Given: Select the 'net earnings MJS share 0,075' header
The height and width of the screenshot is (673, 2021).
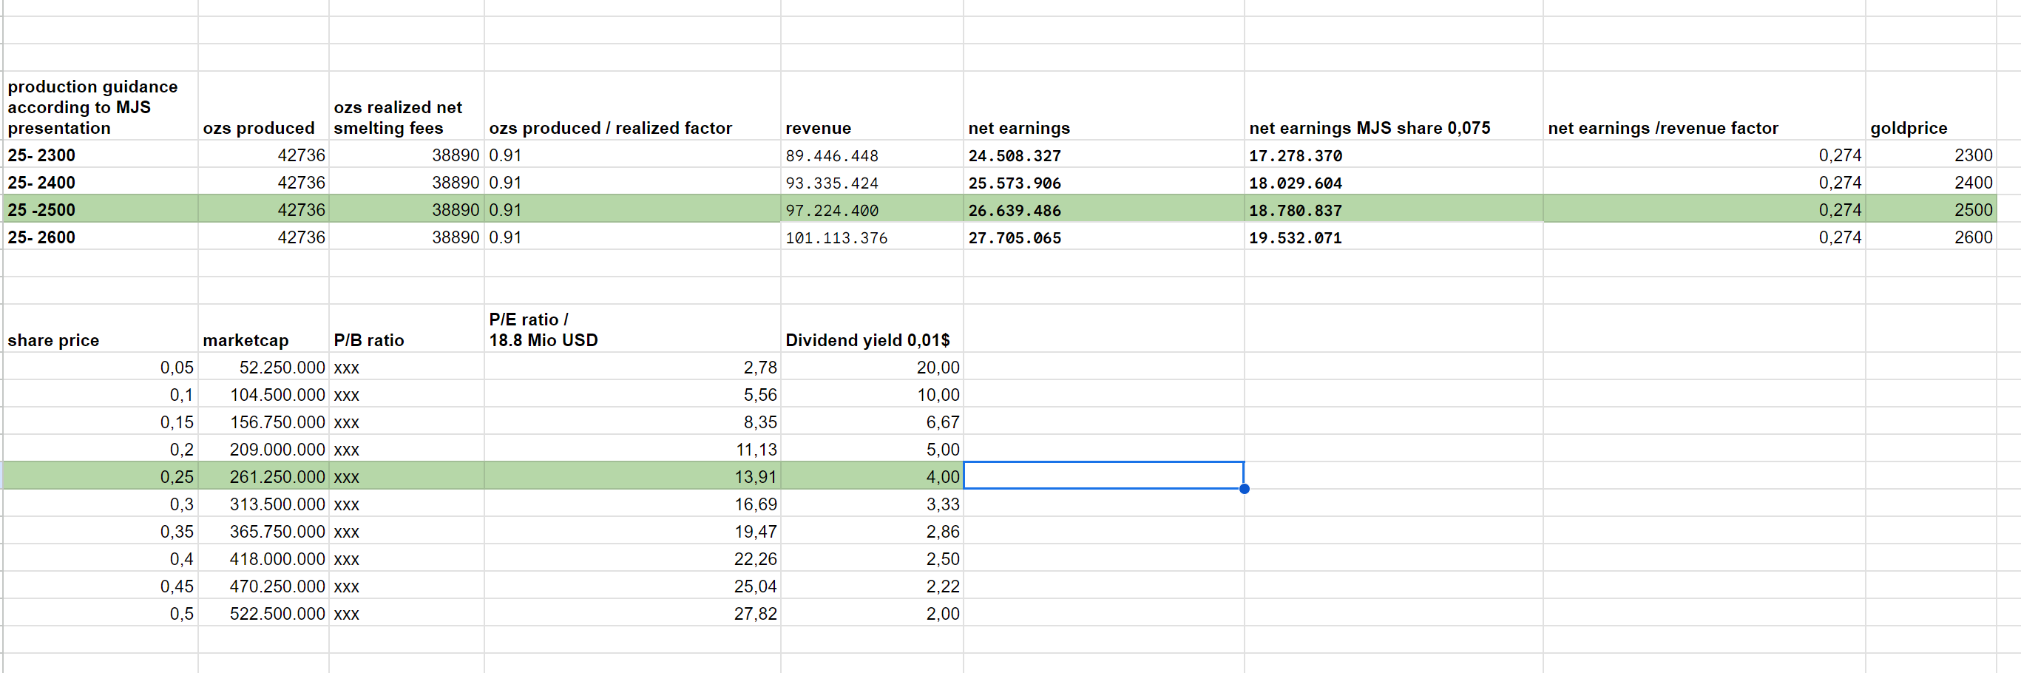Looking at the screenshot, I should (1369, 128).
